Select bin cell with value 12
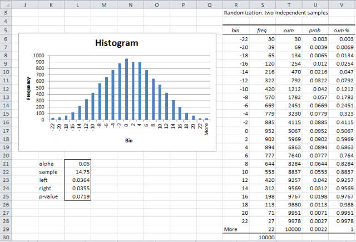Image resolution: width=356 pixels, height=242 pixels. pyautogui.click(x=236, y=180)
